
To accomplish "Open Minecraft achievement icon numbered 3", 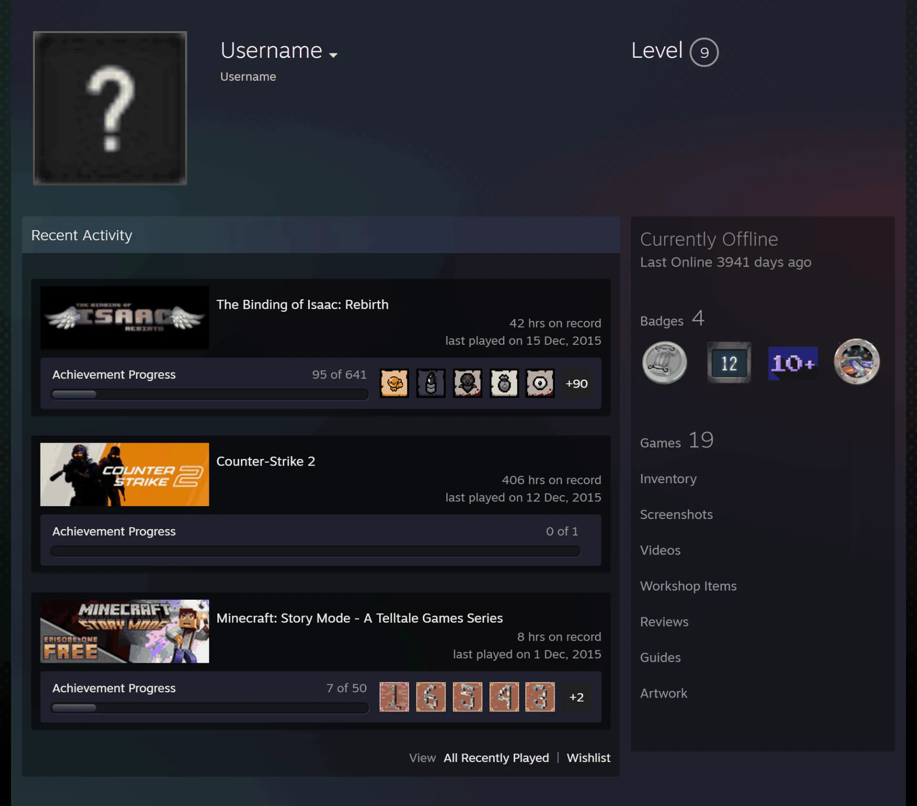I will coord(540,697).
